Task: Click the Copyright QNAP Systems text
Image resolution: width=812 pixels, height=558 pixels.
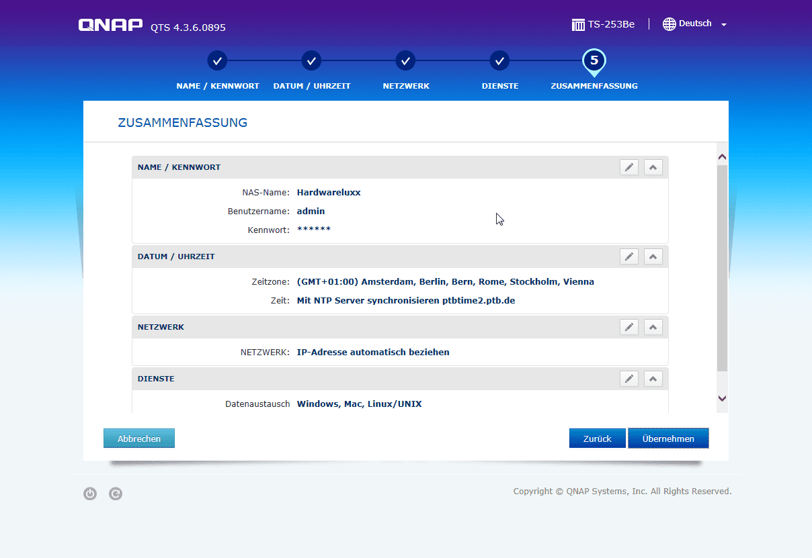Action: pyautogui.click(x=622, y=492)
